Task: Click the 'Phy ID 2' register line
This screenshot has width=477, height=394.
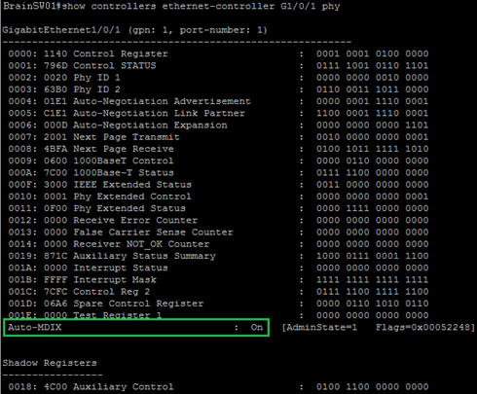Action: click(x=218, y=90)
